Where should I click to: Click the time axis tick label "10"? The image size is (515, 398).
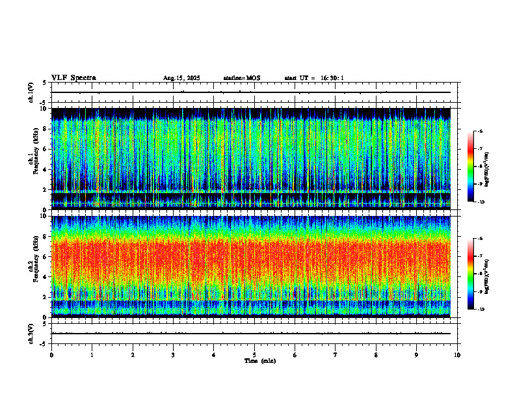tap(457, 355)
